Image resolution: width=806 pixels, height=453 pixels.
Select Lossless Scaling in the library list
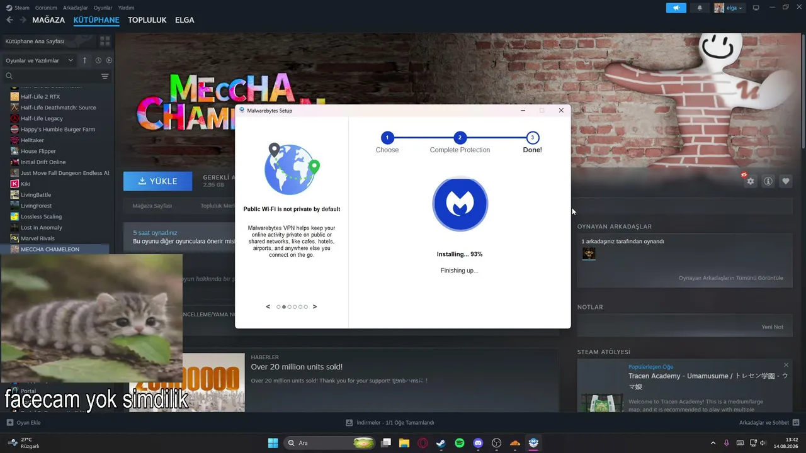point(41,216)
